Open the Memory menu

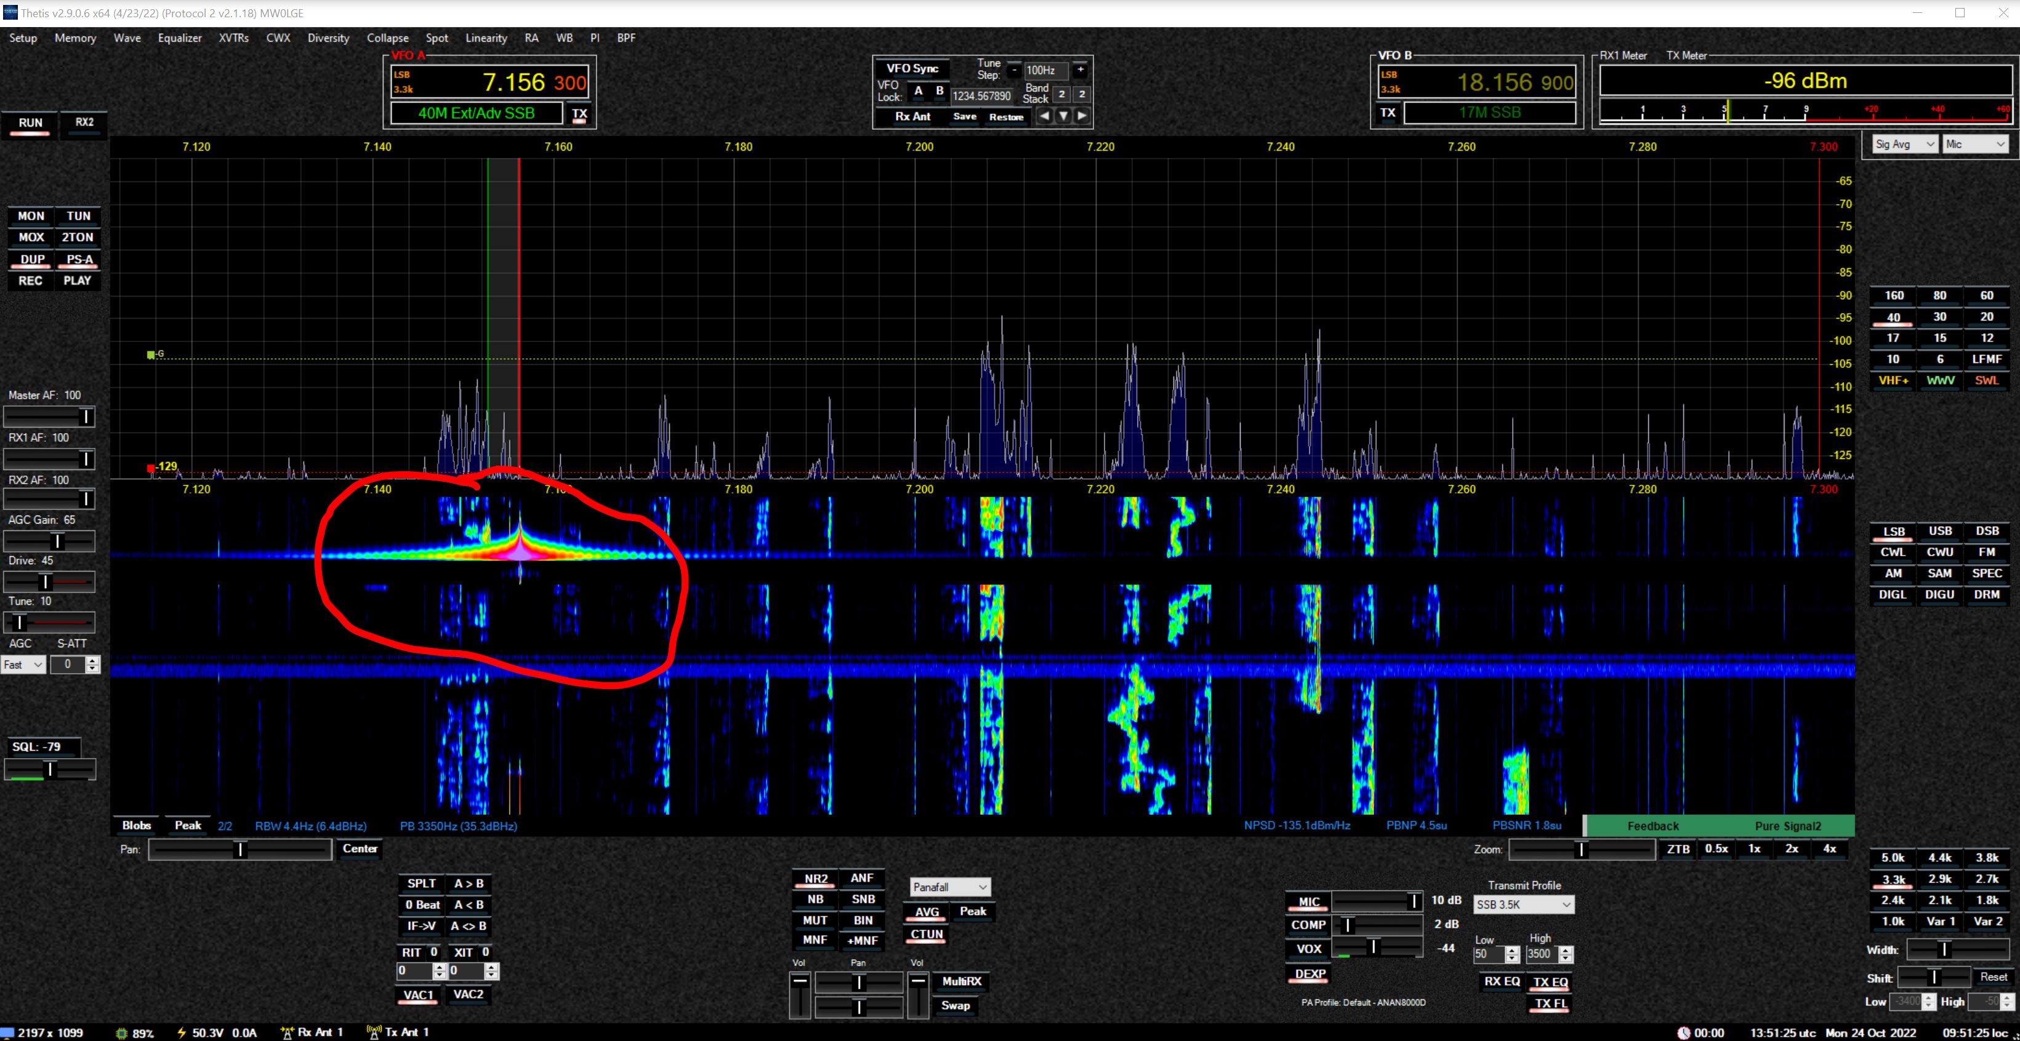75,38
